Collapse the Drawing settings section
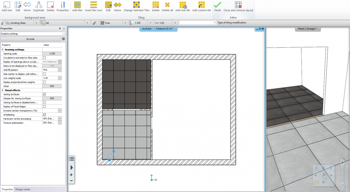Image resolution: width=350 pixels, height=192 pixels. click(3, 49)
